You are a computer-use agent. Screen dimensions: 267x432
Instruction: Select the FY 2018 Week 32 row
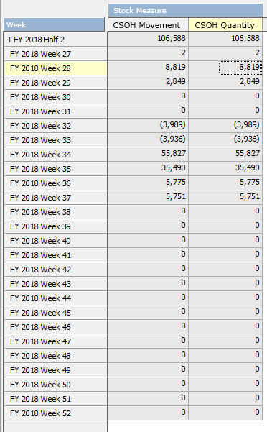(x=55, y=126)
